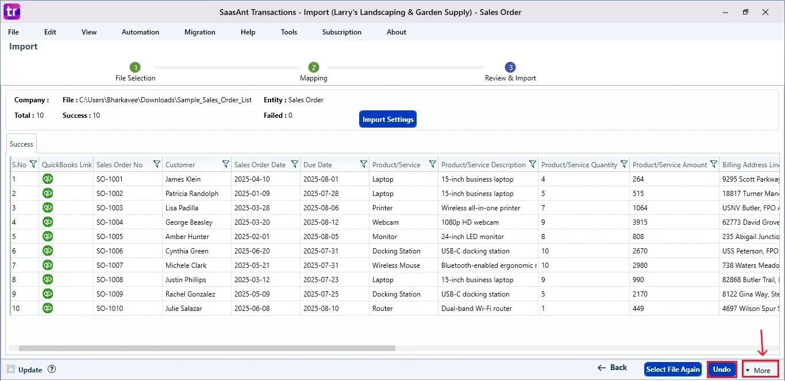Click the Undo button
The image size is (785, 381).
(x=722, y=370)
